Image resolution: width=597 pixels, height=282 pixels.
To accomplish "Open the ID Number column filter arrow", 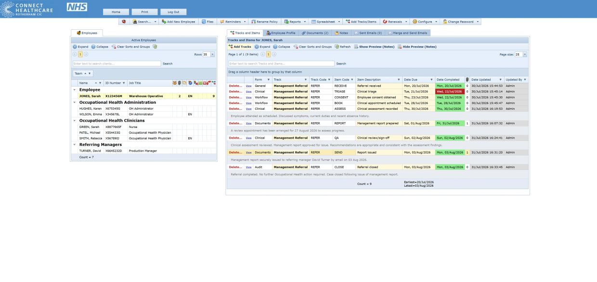I will point(125,82).
